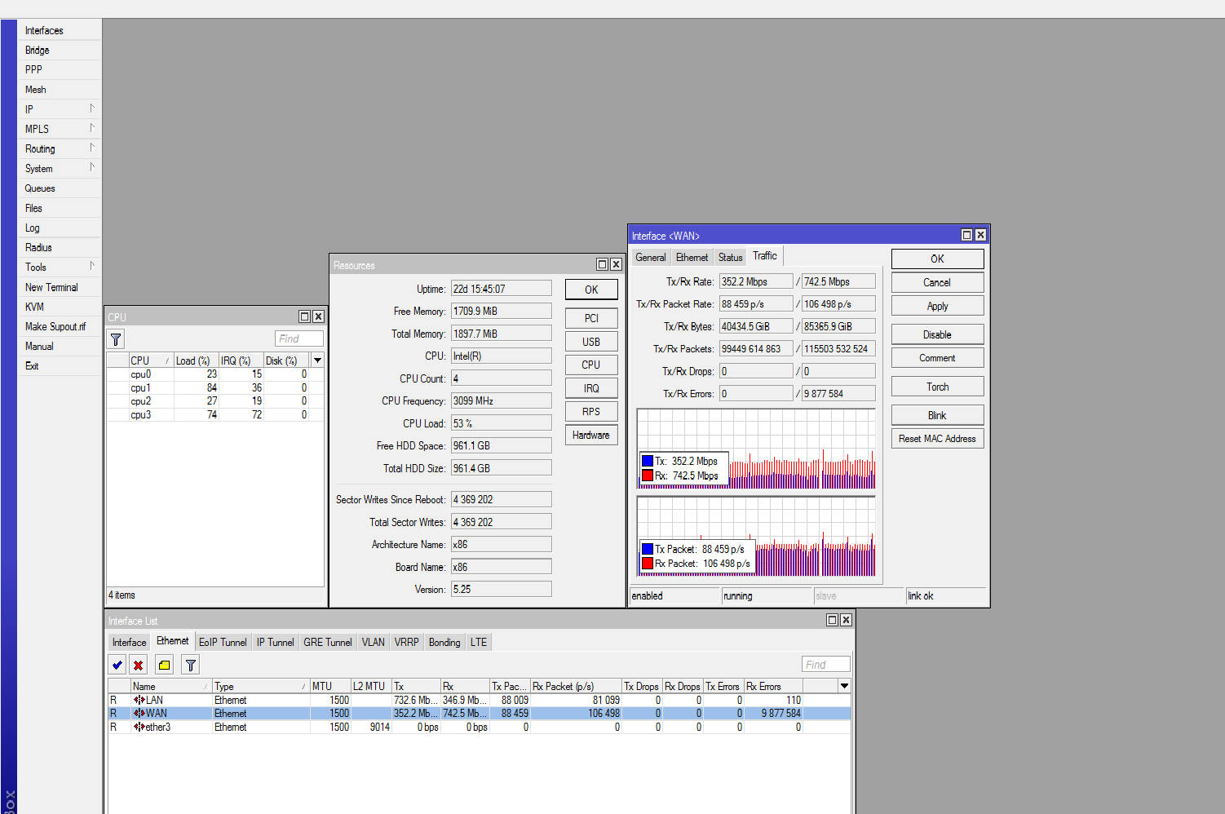Screen dimensions: 1225x814
Task: Click USB button in Resources
Action: pos(591,342)
